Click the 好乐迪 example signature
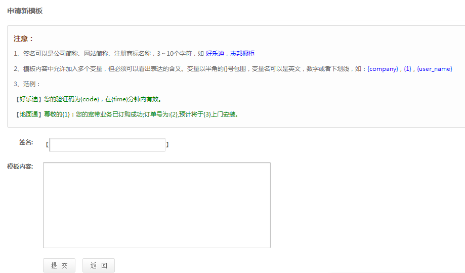Viewport: 465px width, 273px height. coord(215,53)
